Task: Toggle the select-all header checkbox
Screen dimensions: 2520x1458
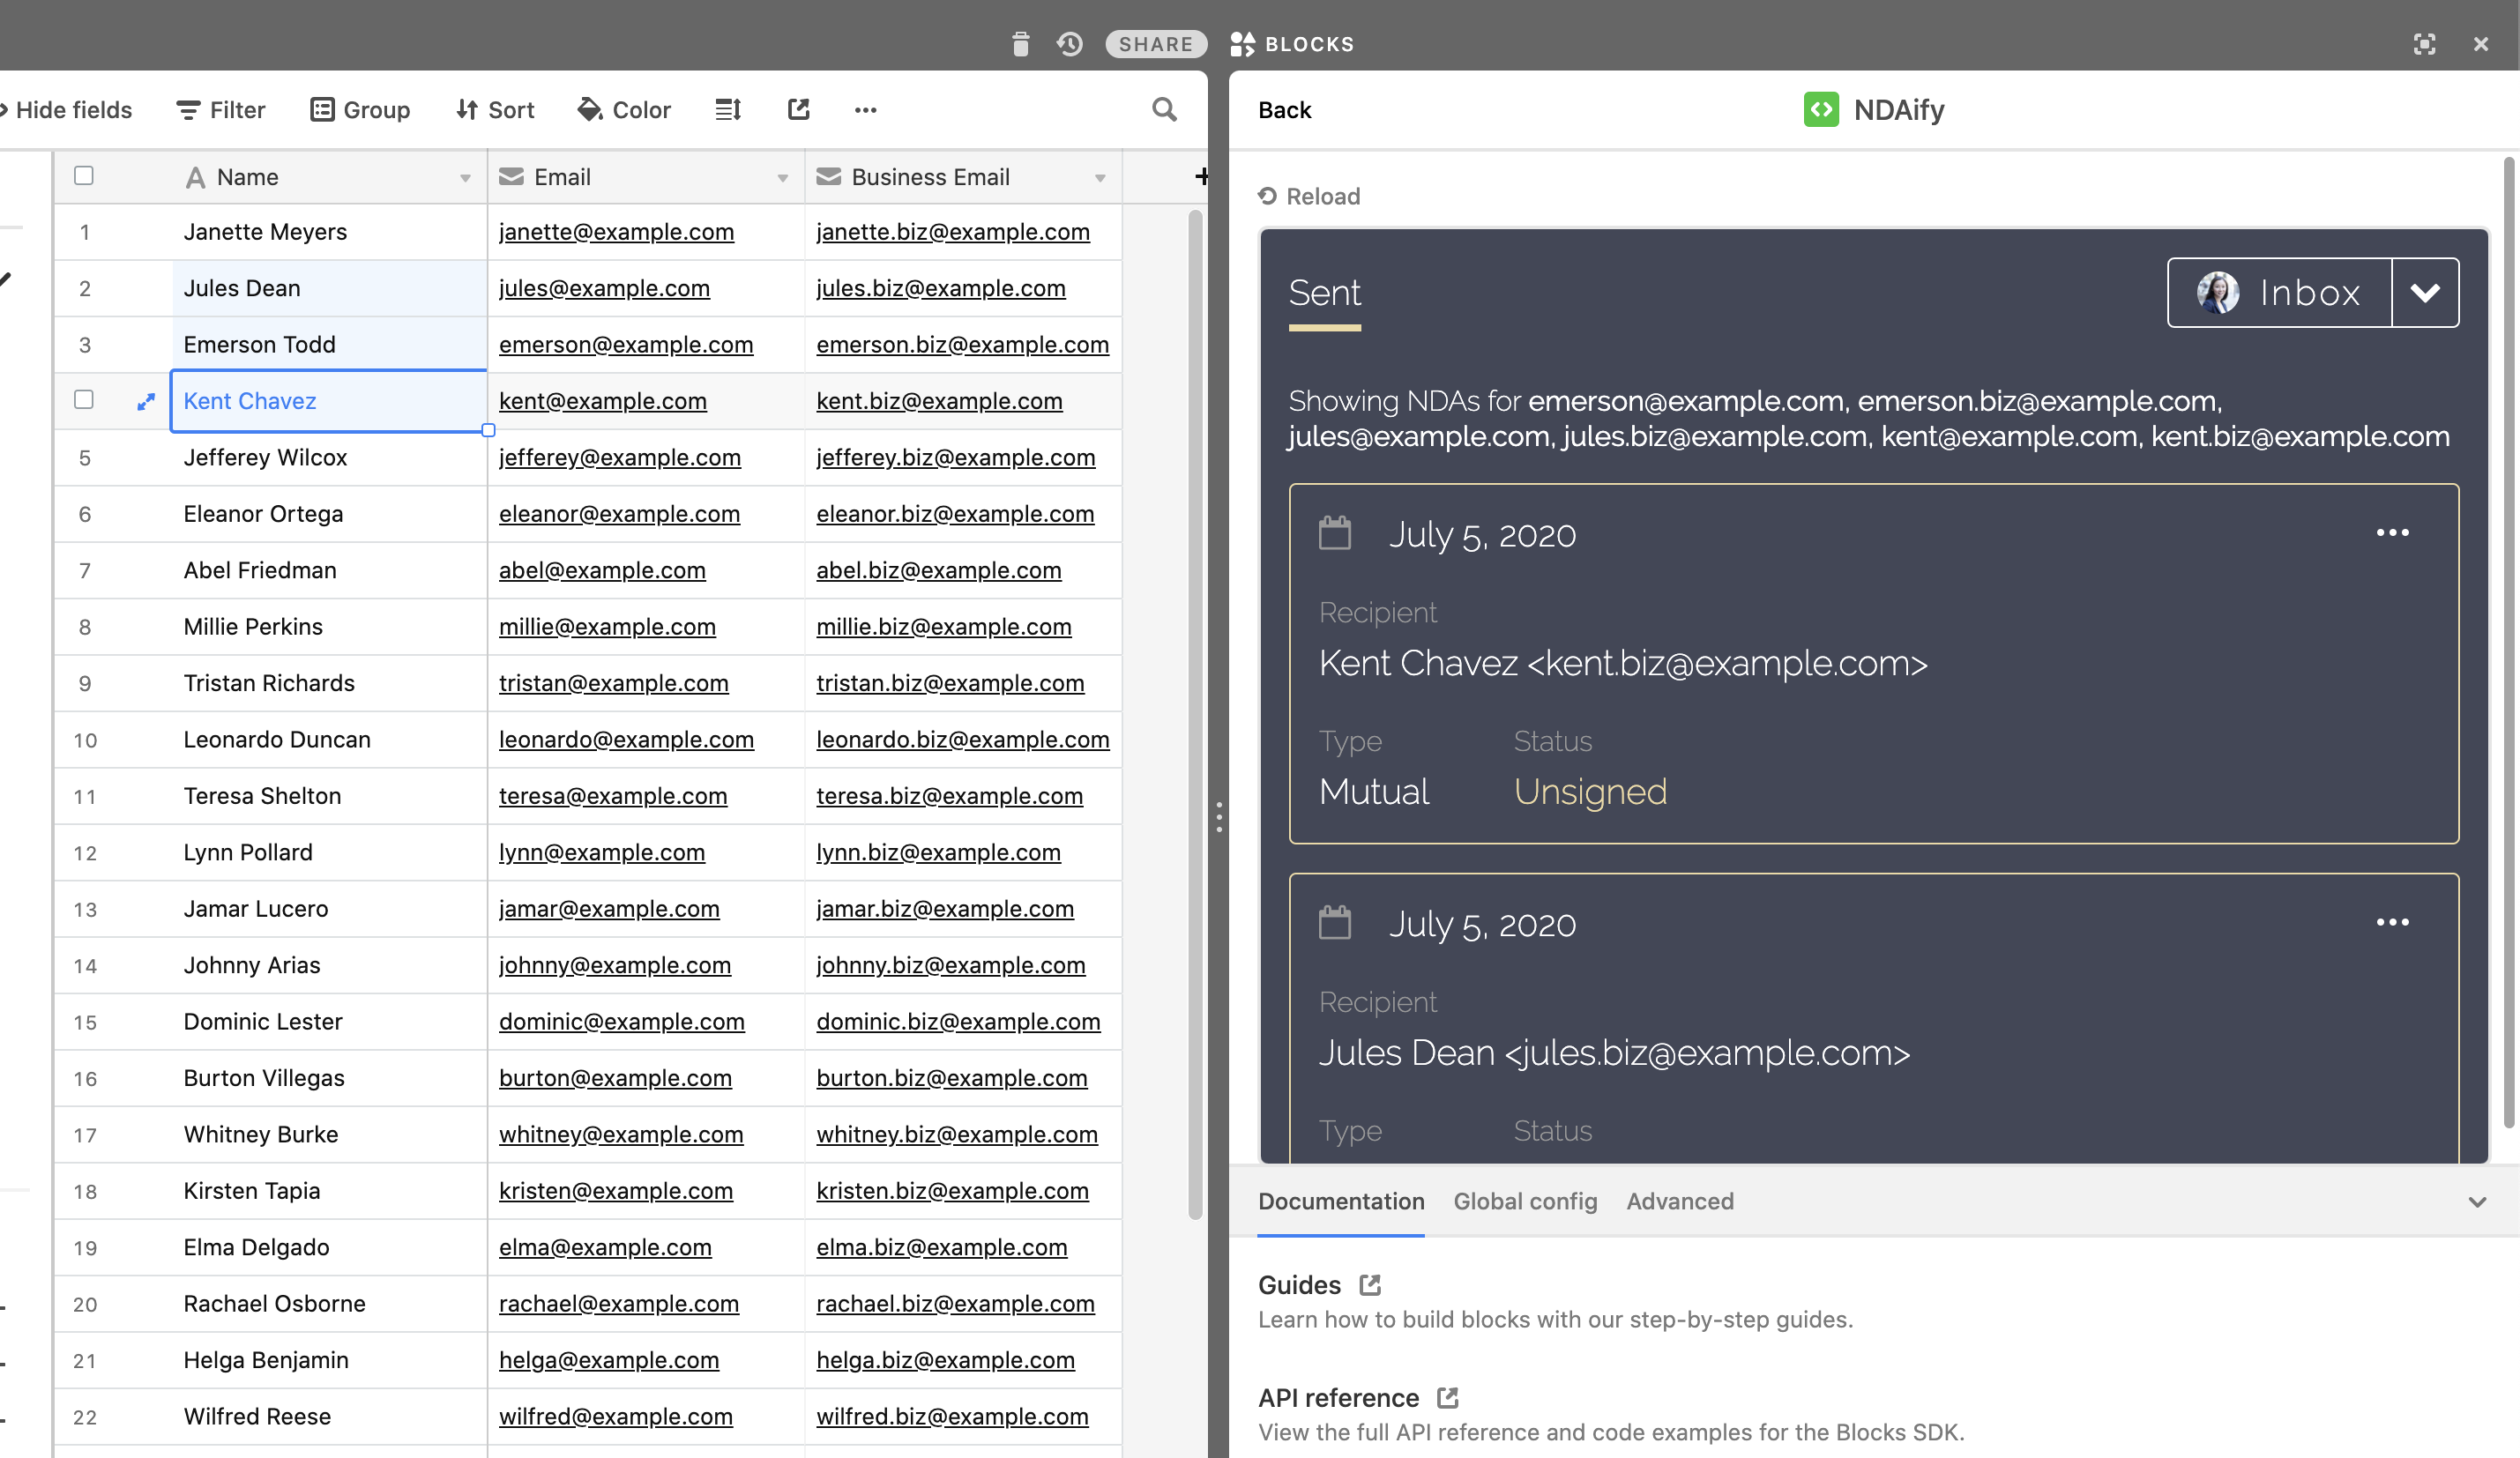Action: pos(84,176)
